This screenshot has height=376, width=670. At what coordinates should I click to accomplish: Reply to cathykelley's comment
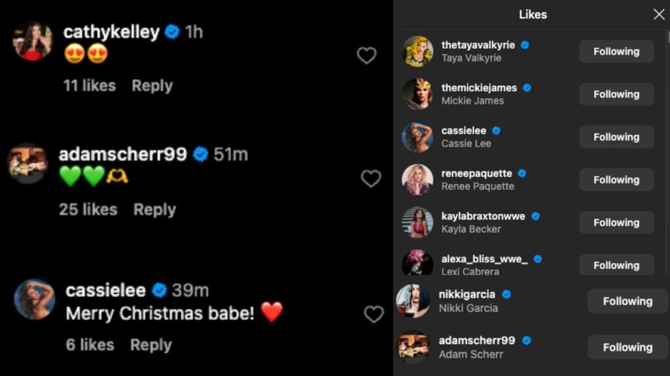coord(152,86)
